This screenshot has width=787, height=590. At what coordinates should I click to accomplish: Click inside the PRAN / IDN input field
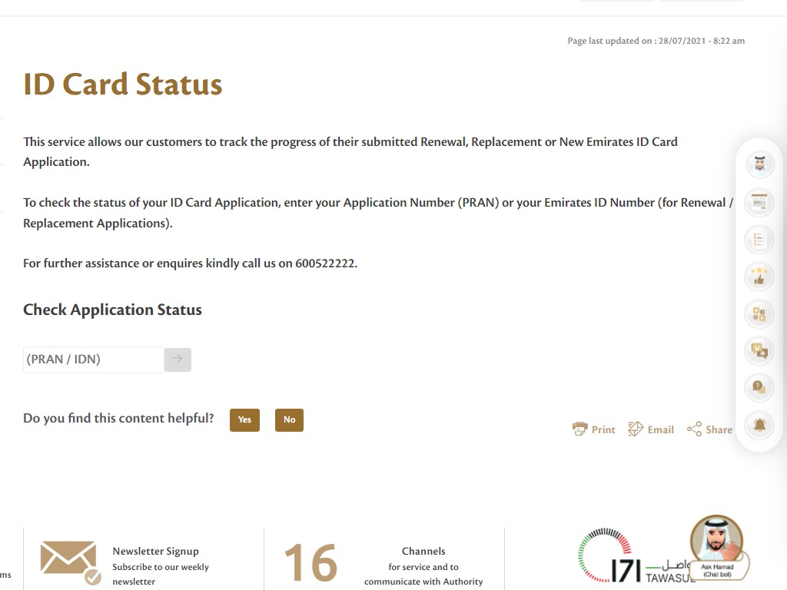[x=92, y=360]
